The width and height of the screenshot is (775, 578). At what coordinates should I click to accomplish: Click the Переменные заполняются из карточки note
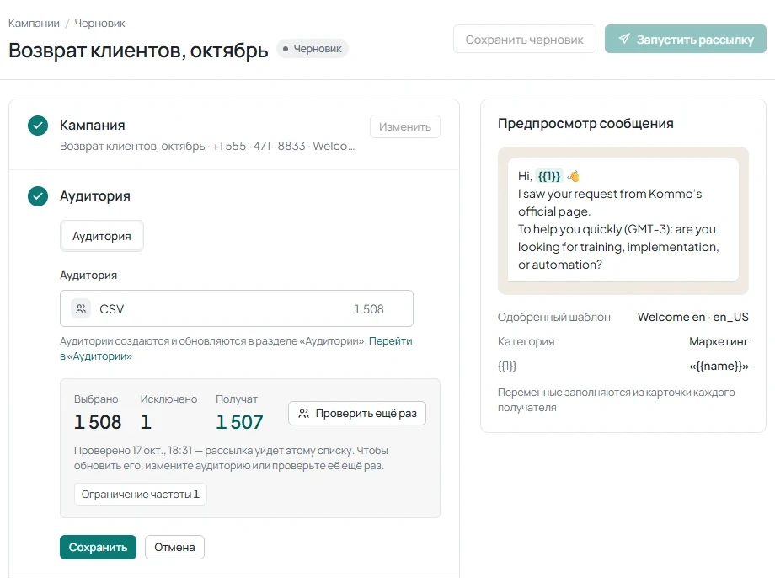617,399
